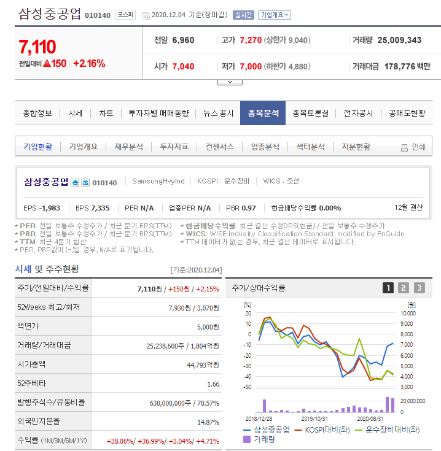Click the 고가 value 7,270
Viewport: 441px width, 451px height.
coord(251,40)
